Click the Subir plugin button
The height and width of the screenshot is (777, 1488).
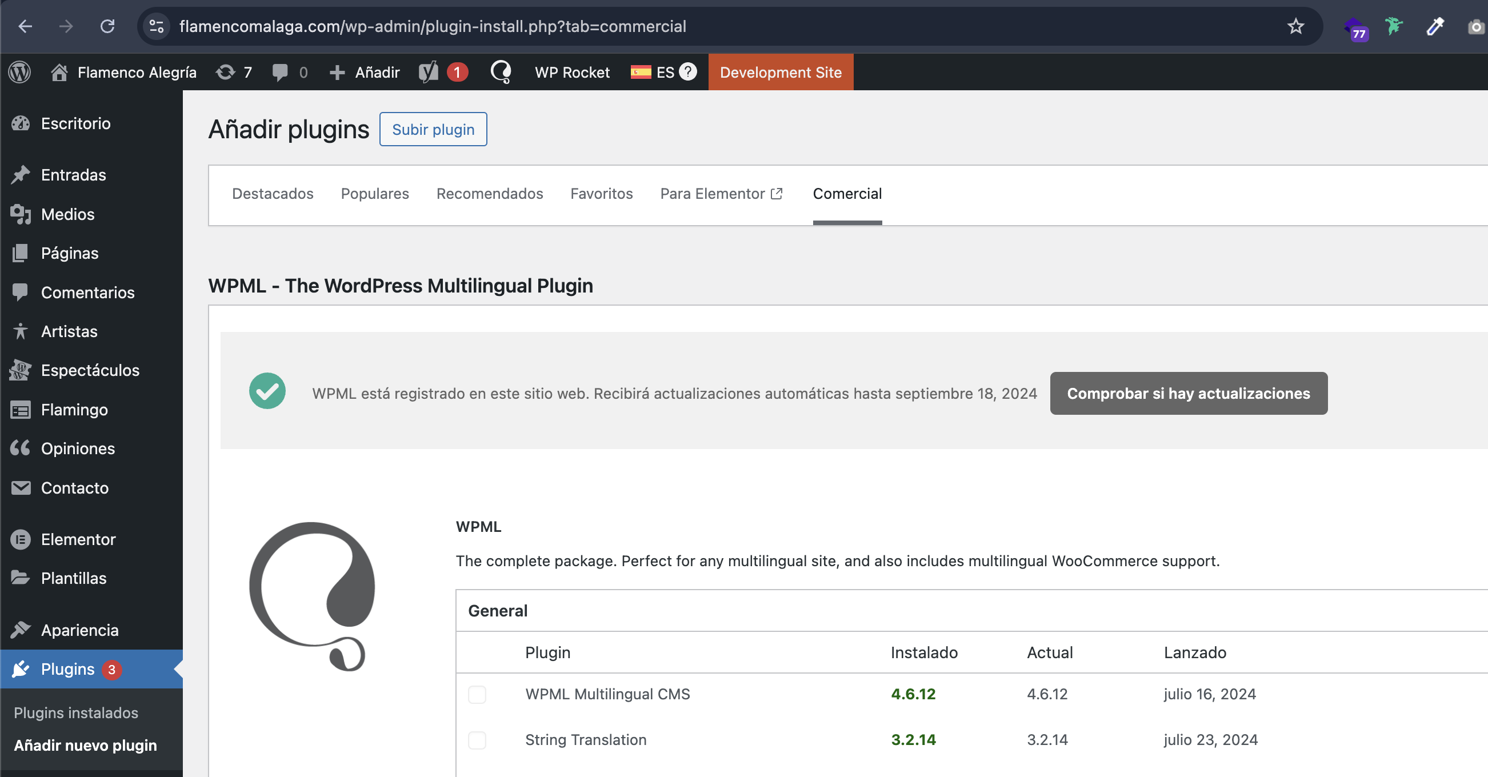(x=433, y=129)
